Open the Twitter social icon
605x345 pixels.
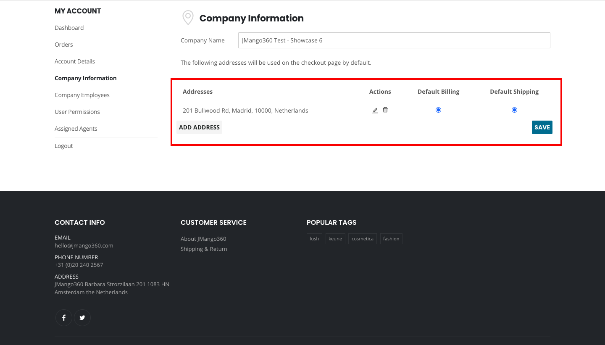click(82, 318)
